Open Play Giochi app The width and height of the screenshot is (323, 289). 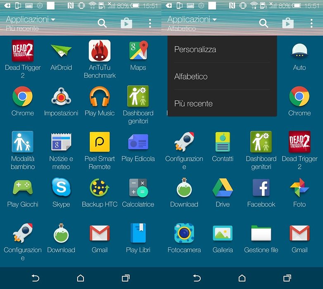point(22,188)
